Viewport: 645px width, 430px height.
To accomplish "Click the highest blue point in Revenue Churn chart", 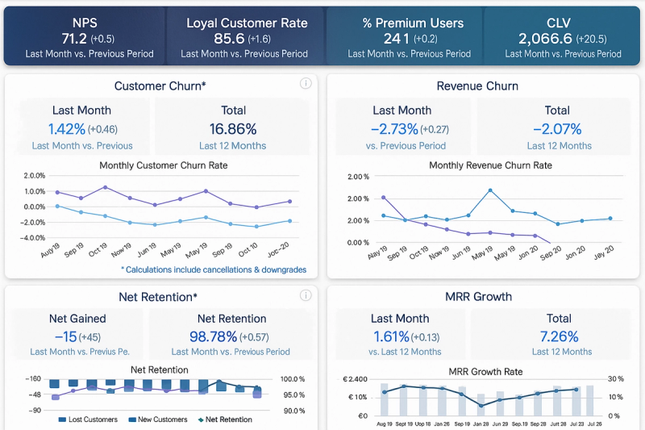I will (x=490, y=190).
